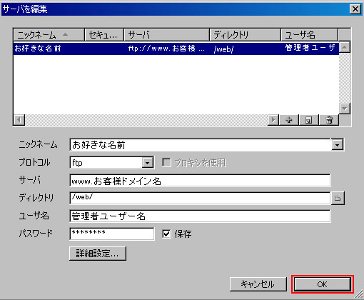Focus the パスワード input field
364x300 pixels.
click(x=112, y=234)
